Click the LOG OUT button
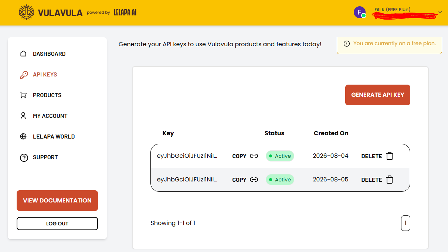Viewport: 448px width, 252px height. (57, 224)
